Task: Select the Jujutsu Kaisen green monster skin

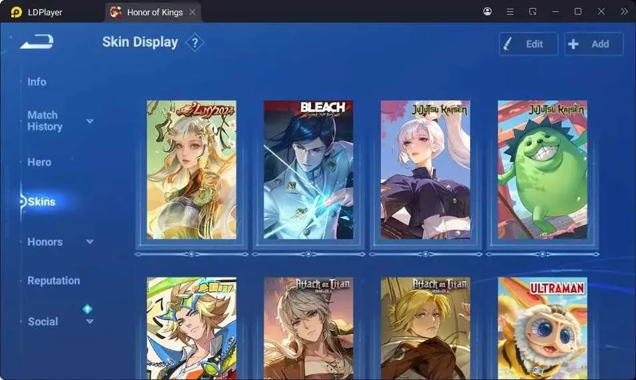Action: pos(542,170)
